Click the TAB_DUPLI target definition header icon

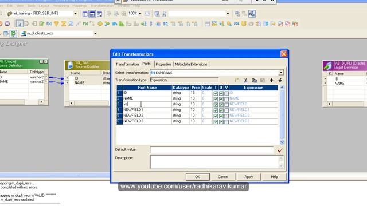pyautogui.click(x=327, y=66)
